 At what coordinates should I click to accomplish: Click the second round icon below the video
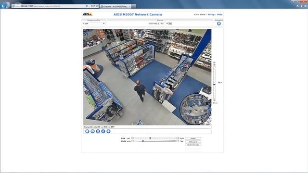coord(92,131)
